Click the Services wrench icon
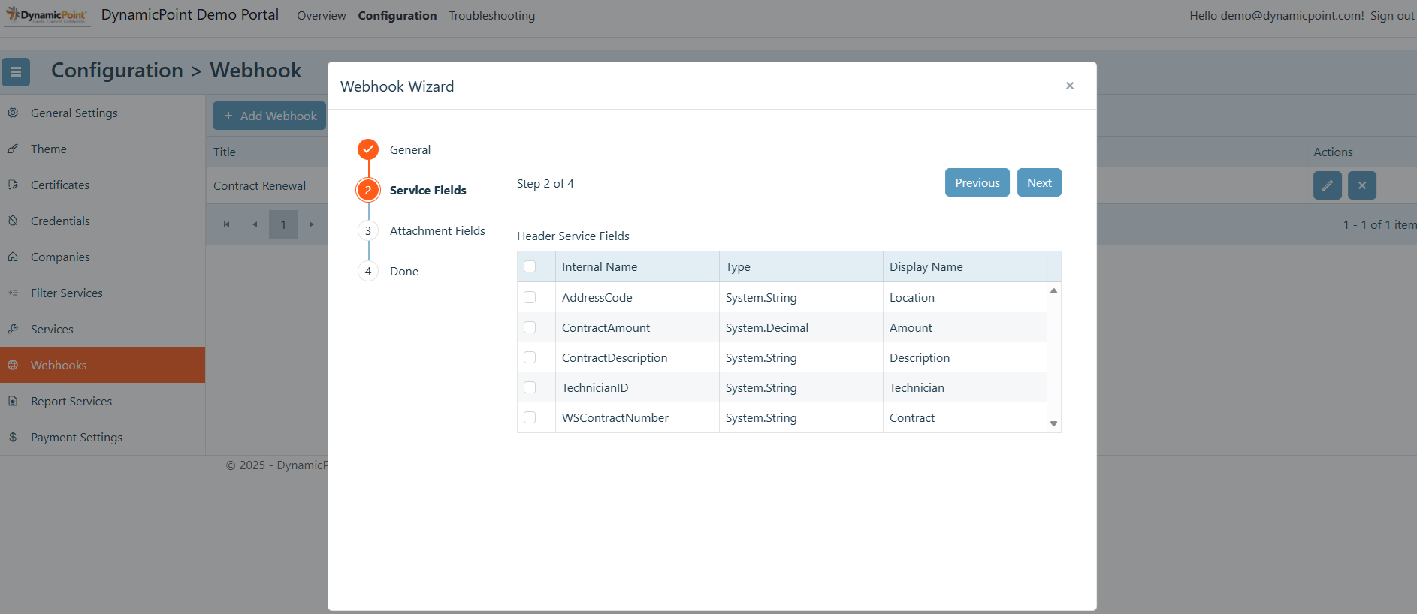 [13, 329]
